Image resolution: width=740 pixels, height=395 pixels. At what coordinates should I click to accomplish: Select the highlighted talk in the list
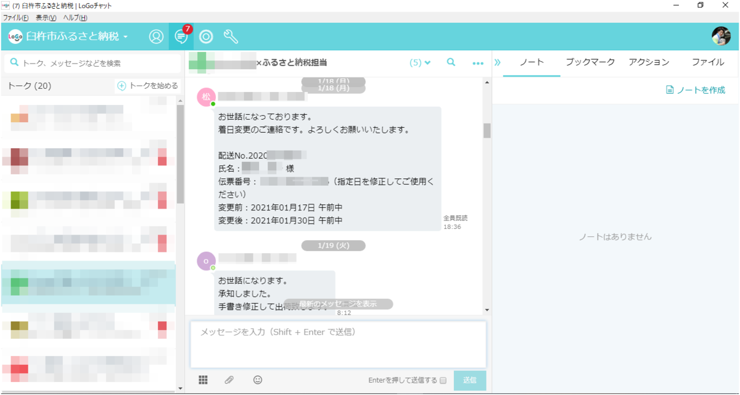(88, 284)
